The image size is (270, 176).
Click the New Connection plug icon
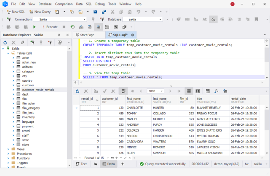(8, 19)
